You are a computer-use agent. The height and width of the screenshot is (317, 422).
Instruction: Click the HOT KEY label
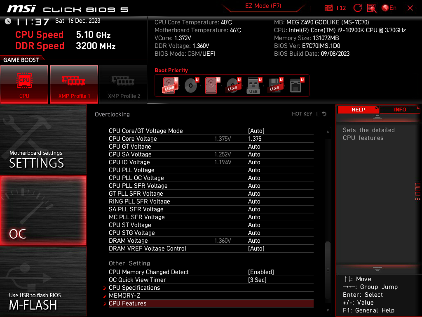click(302, 114)
